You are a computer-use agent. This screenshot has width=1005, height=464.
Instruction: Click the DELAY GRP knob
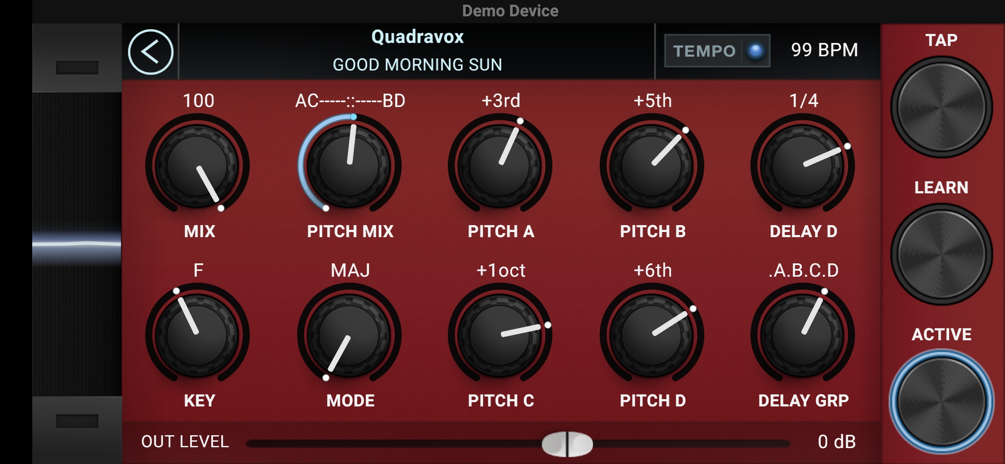(x=803, y=335)
